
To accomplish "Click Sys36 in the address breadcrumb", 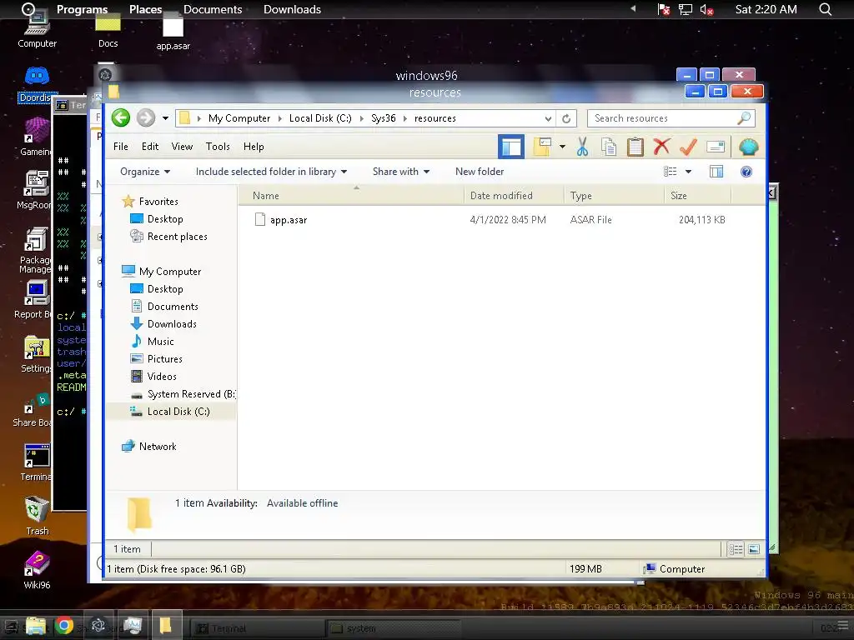I will [384, 118].
